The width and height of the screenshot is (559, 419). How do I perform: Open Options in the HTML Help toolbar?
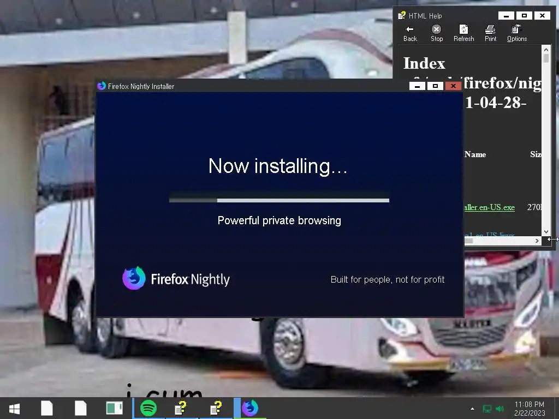pos(516,33)
